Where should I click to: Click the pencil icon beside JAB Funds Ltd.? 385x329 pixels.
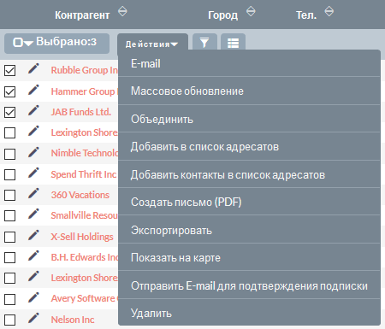[33, 110]
